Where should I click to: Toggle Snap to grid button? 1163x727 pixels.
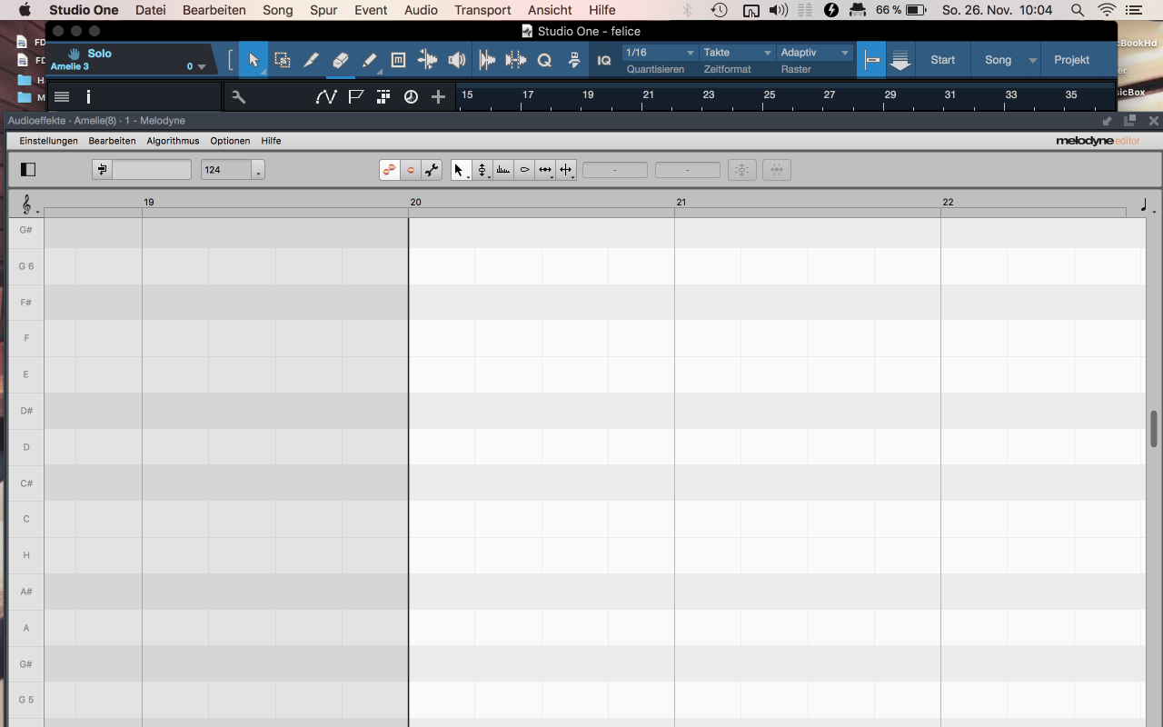pyautogui.click(x=871, y=60)
